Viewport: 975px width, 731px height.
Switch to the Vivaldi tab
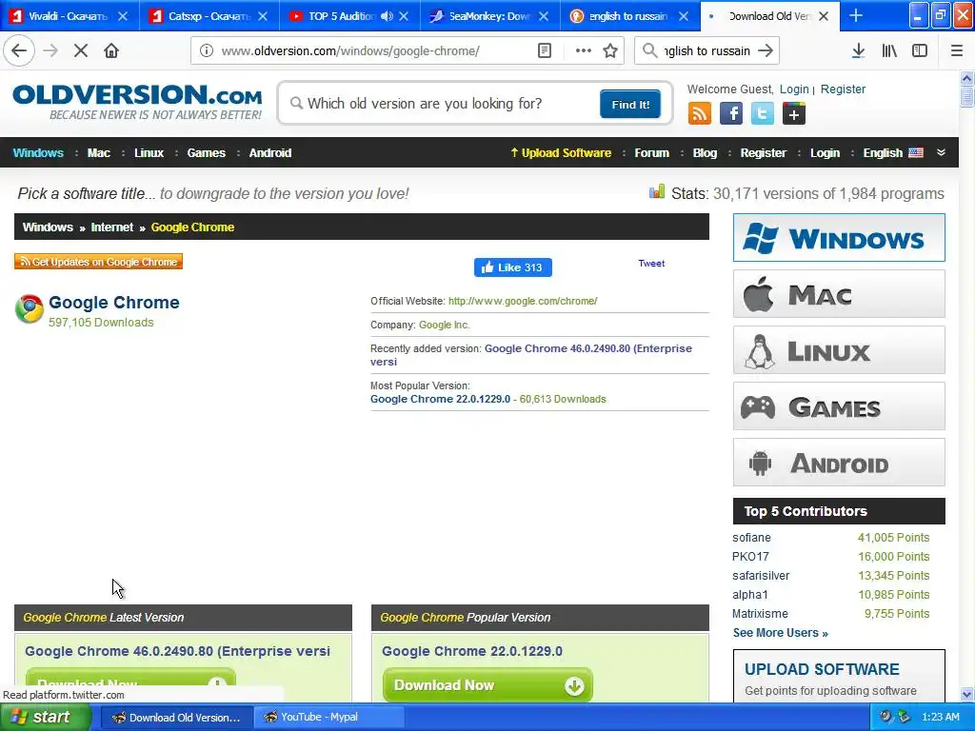(69, 16)
